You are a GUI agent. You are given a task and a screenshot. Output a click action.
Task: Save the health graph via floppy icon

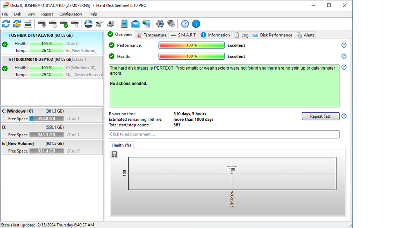pyautogui.click(x=114, y=154)
